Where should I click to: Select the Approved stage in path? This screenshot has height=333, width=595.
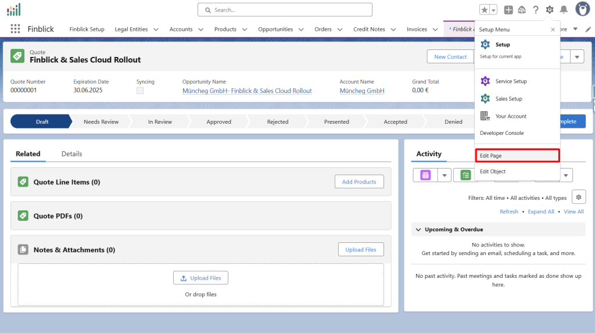[218, 122]
